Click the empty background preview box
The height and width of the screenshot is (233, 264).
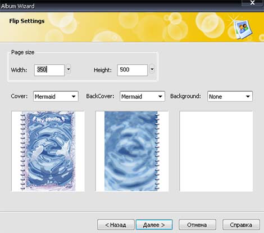tap(216, 151)
